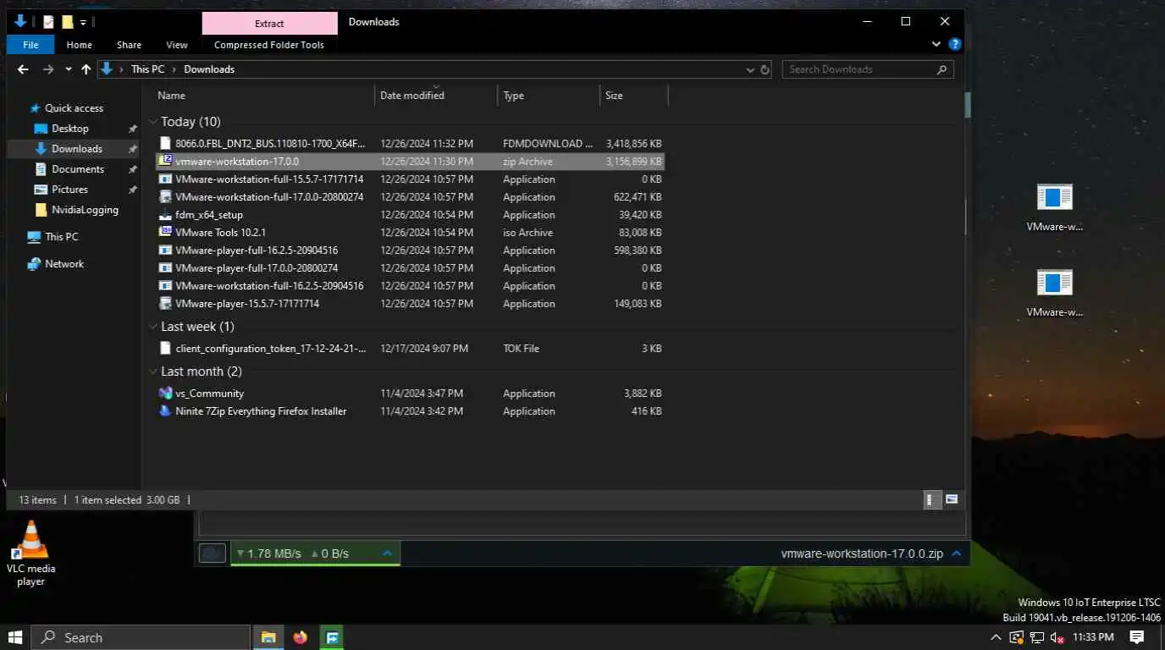Go back with the Back arrow
1165x650 pixels.
click(24, 69)
